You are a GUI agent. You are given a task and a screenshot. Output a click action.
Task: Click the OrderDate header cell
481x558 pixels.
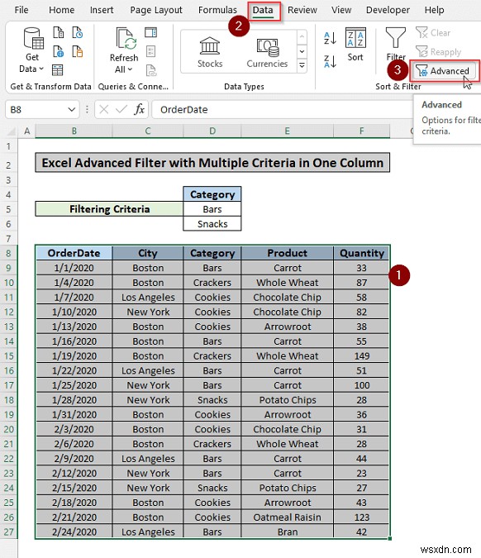click(74, 253)
